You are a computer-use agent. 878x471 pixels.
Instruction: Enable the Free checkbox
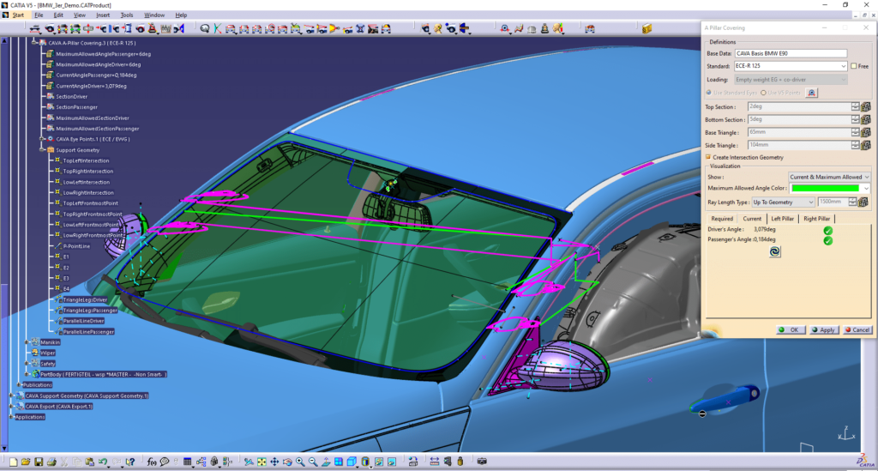[x=854, y=66]
